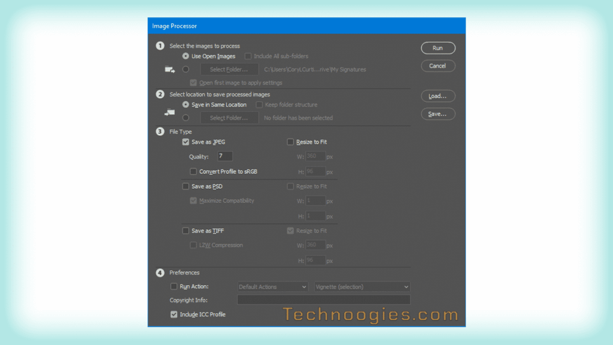The width and height of the screenshot is (613, 345).
Task: Click the Load... button
Action: click(x=438, y=96)
